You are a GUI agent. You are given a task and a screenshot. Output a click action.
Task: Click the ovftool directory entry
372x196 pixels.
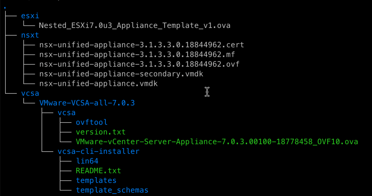click(92, 123)
